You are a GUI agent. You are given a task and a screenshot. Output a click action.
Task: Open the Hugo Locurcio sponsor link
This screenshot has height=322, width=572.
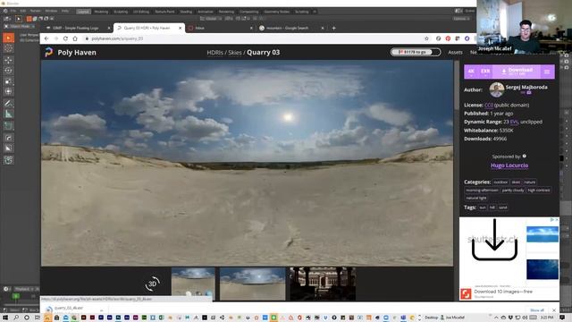point(509,165)
